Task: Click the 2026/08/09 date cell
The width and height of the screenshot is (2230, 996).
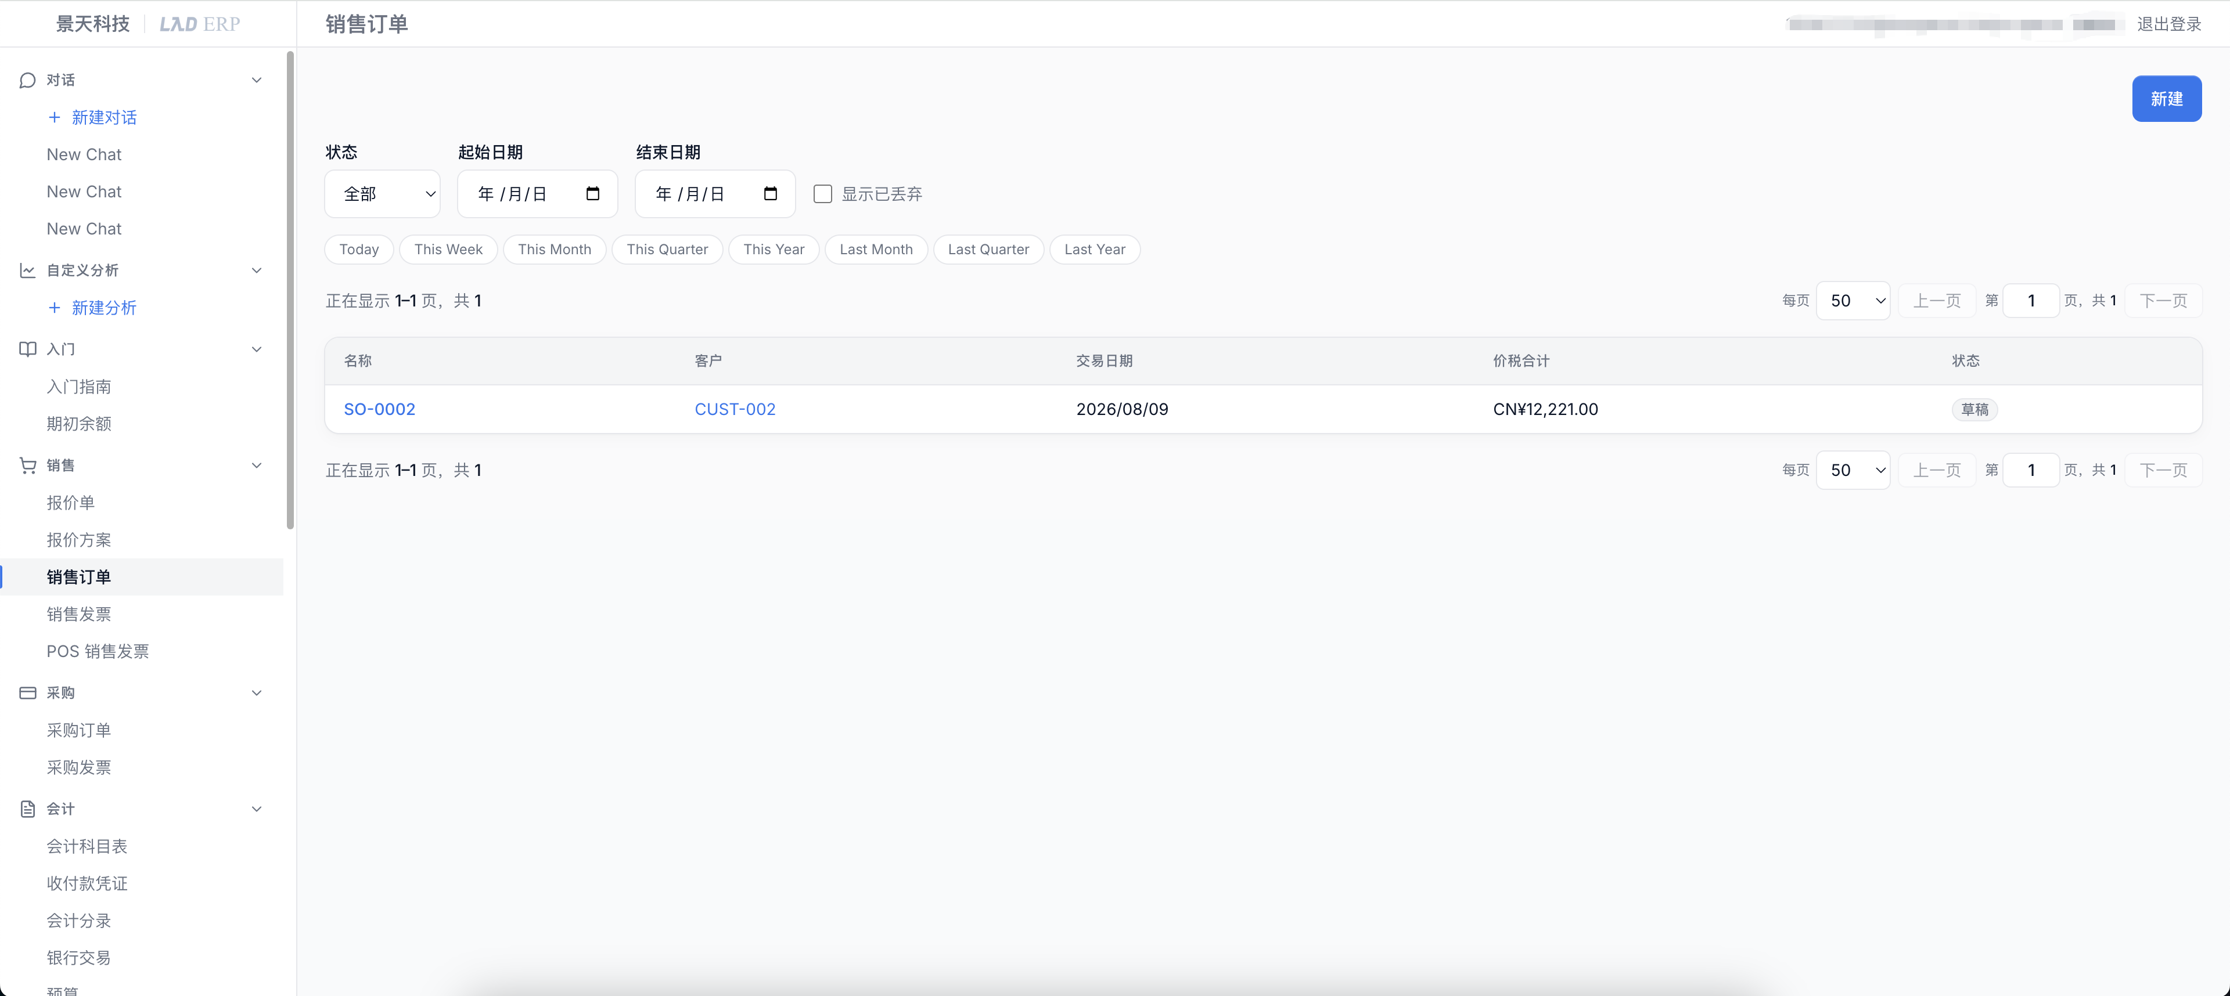Action: [1122, 409]
